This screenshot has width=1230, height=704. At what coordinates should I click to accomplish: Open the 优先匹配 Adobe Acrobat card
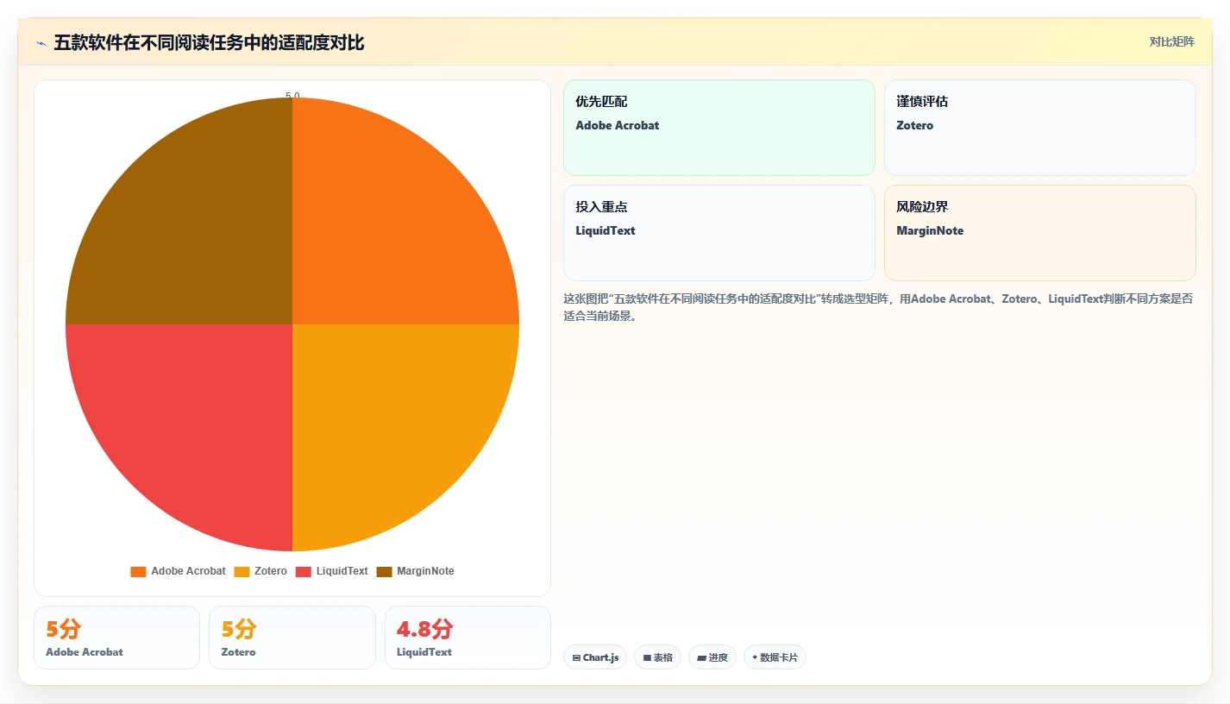coord(719,128)
